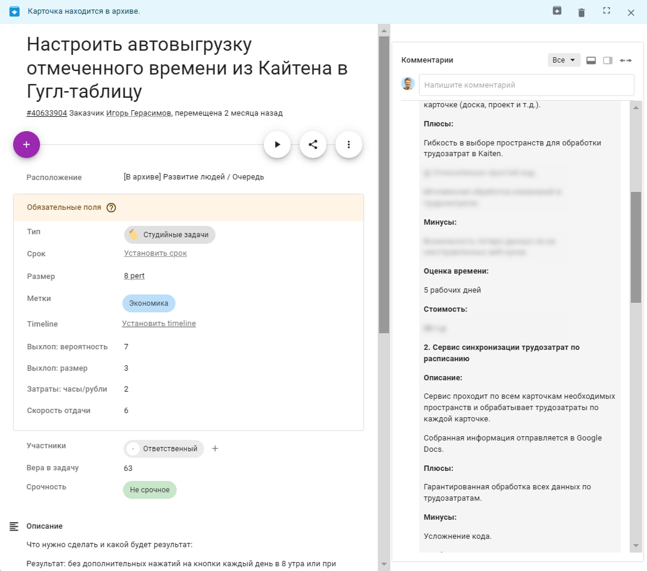Switch comments panel to side layout
647x571 pixels.
click(x=608, y=60)
